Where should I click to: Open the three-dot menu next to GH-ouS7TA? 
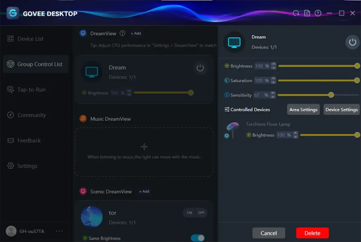[59, 231]
